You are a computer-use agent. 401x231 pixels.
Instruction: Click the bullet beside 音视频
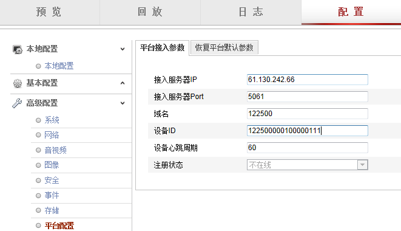coord(38,150)
